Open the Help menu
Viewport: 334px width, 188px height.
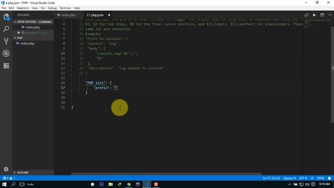click(x=77, y=8)
